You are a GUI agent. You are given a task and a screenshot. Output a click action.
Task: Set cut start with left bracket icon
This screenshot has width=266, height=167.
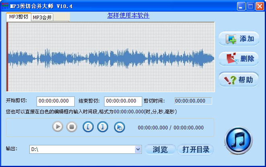[88, 127]
